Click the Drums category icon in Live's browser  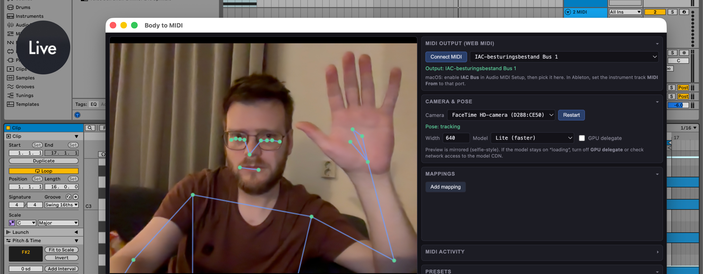[10, 7]
